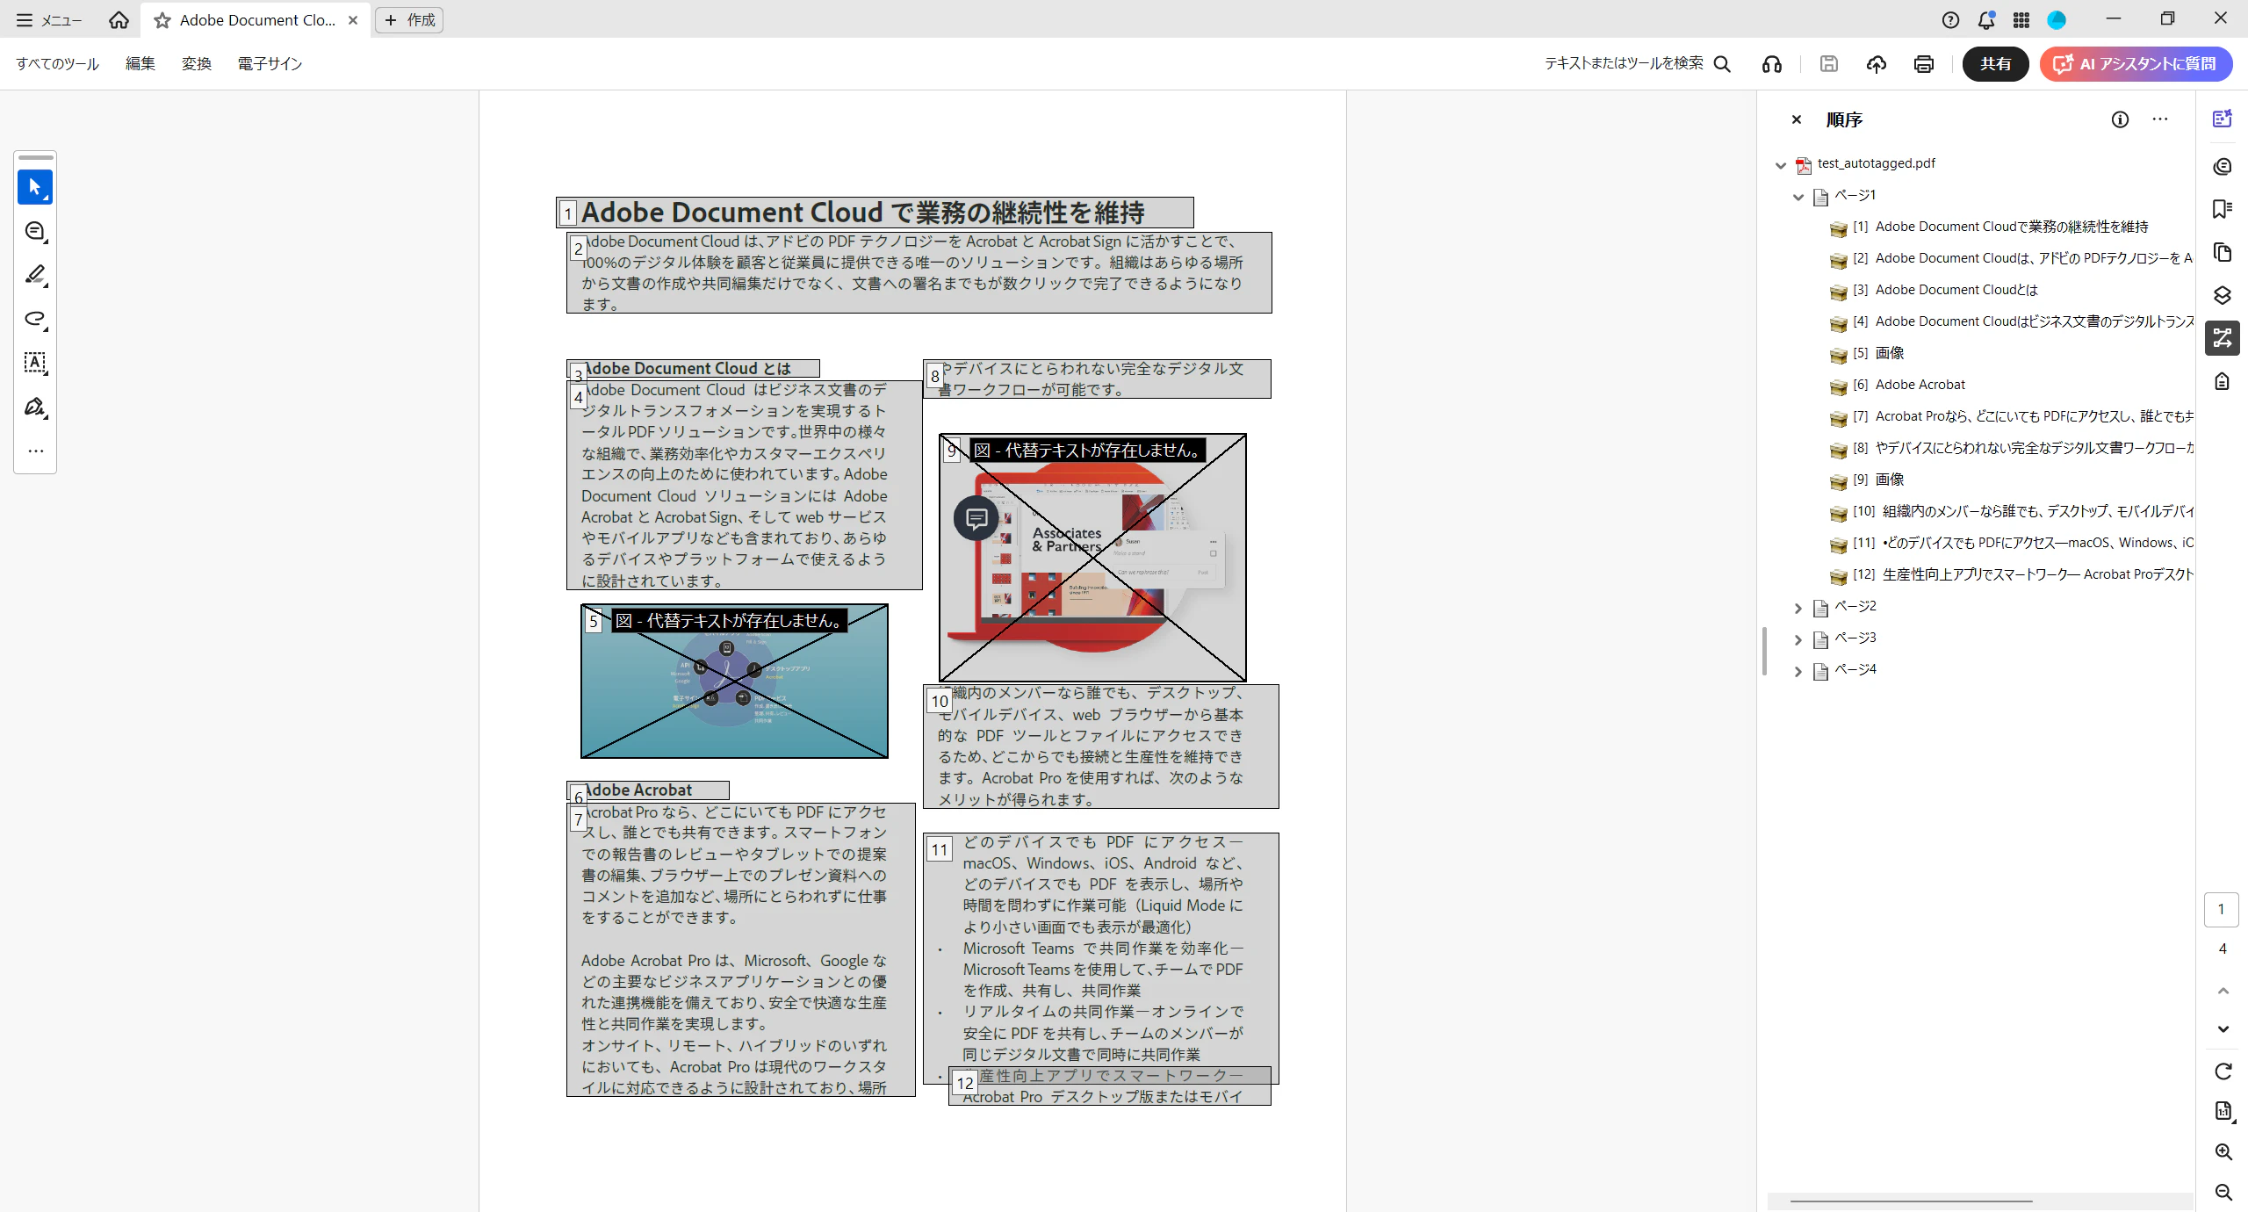Image resolution: width=2248 pixels, height=1212 pixels.
Task: Open the page thumbnails panel icon
Action: point(2222,252)
